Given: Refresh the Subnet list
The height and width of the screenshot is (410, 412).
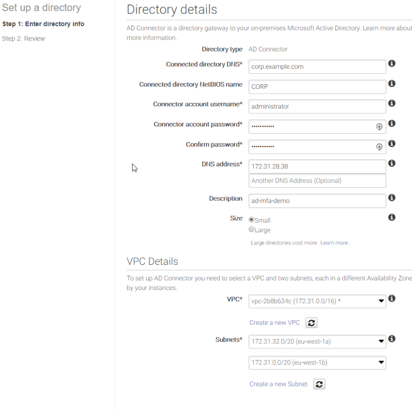Looking at the screenshot, I should (x=319, y=384).
